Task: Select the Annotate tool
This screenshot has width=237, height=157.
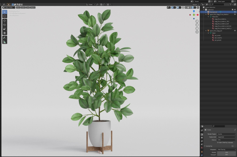Action: [5, 38]
